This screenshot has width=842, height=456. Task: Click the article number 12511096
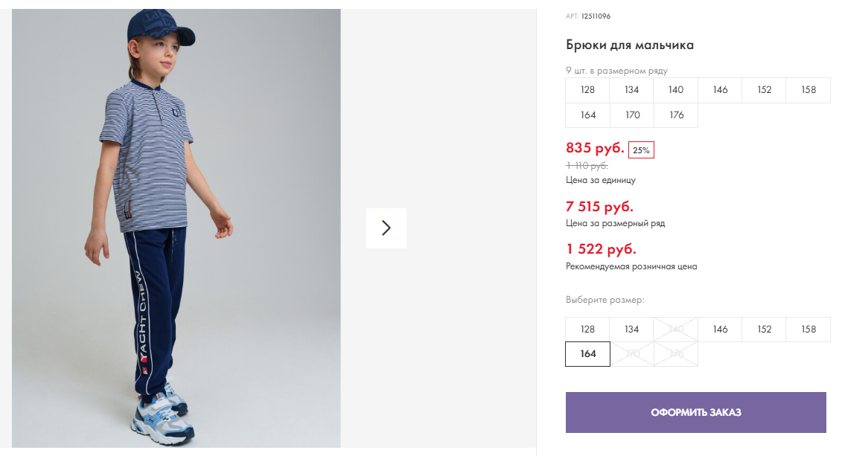click(x=596, y=16)
